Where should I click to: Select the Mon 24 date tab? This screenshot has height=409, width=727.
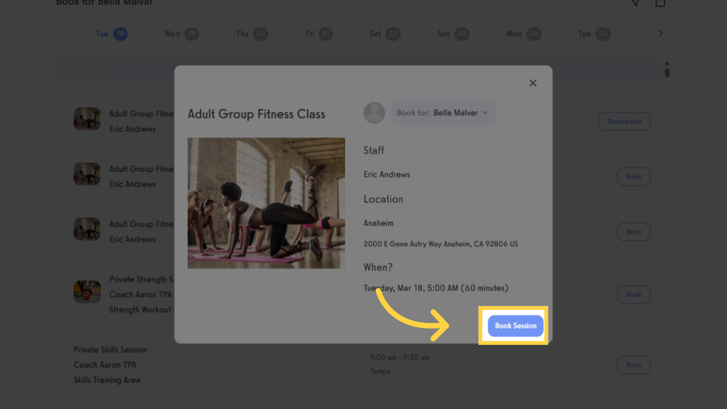tap(524, 34)
